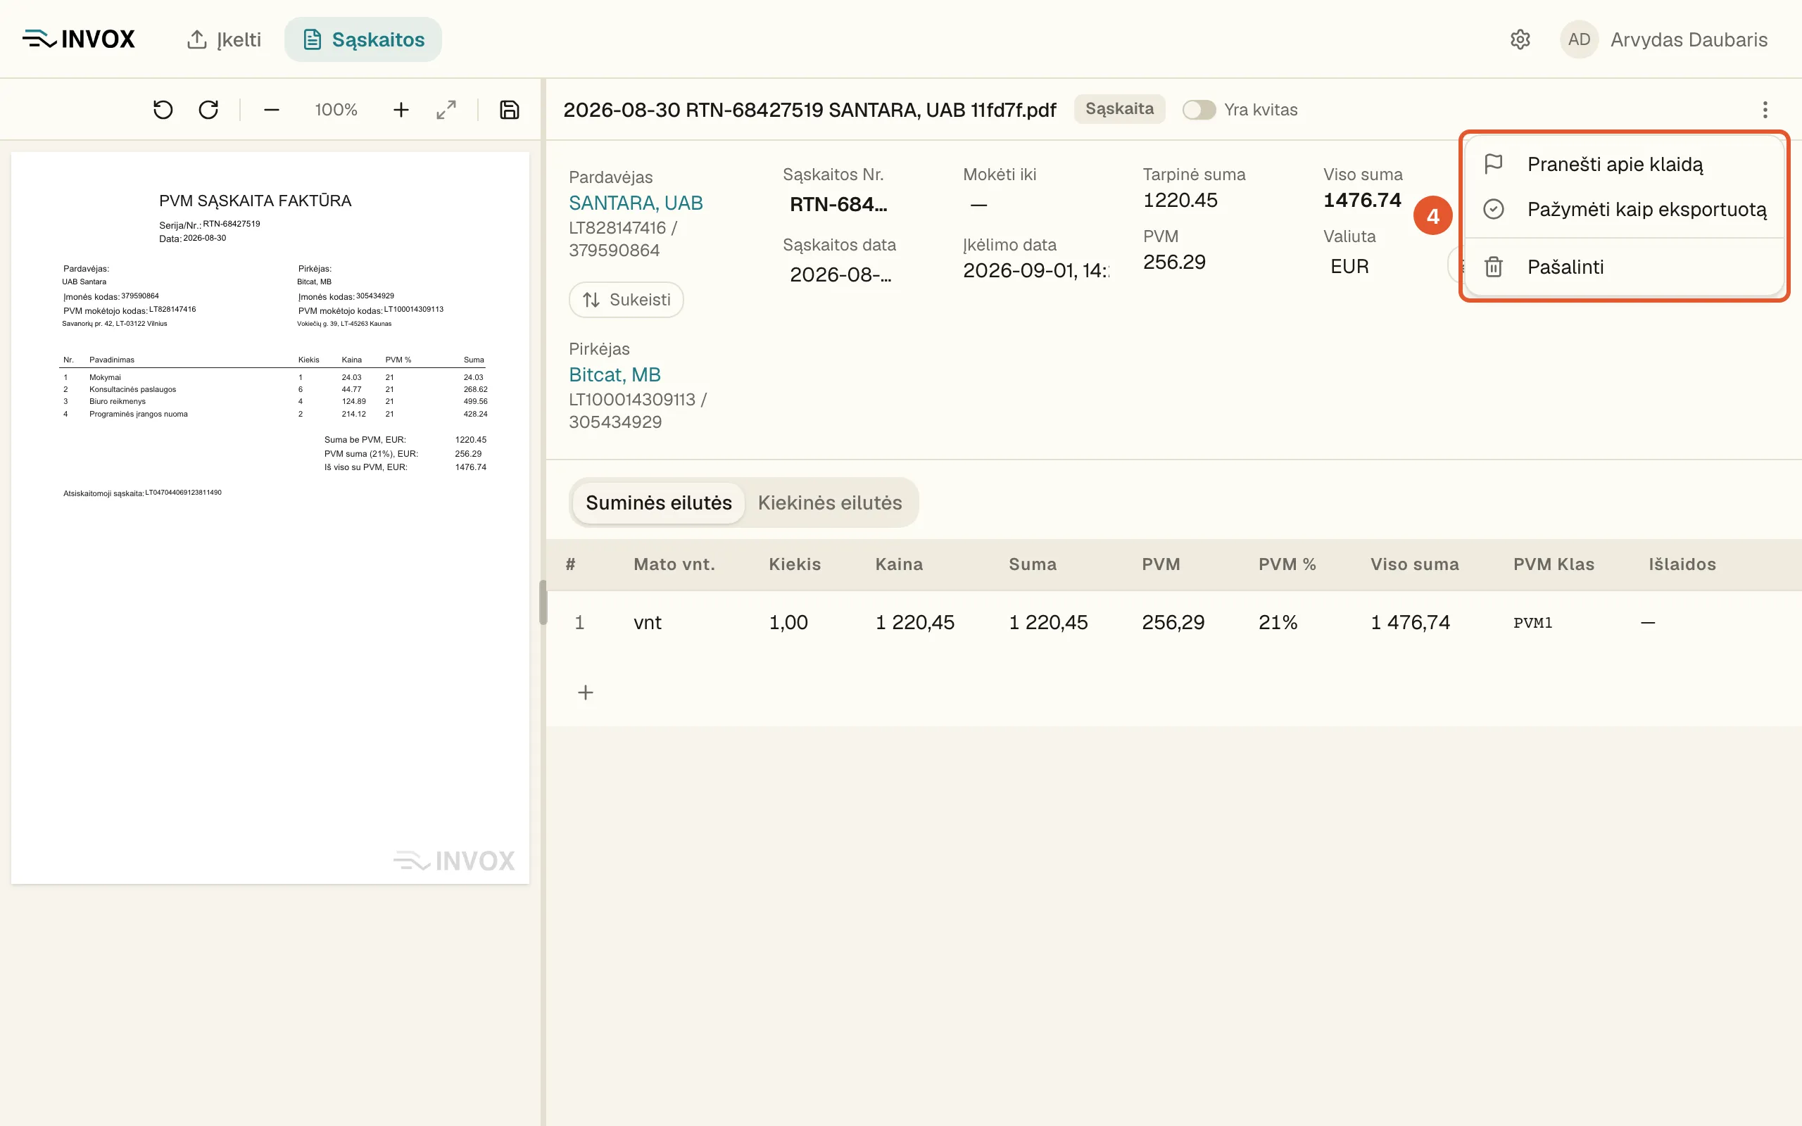Click the PVM Klas column header
Image resolution: width=1802 pixels, height=1126 pixels.
click(x=1554, y=564)
